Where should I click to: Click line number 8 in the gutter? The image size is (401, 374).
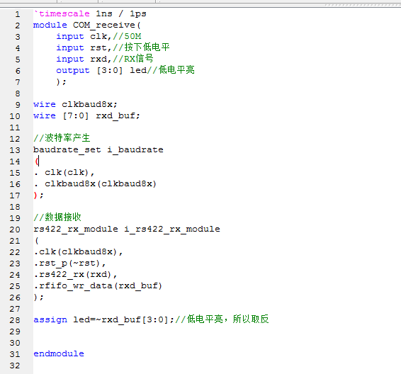point(18,93)
